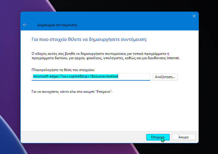Click the description paragraph starting 'Ο οδηγός αυτός'
Screen dimensions: 218x154
pyautogui.click(x=106, y=56)
